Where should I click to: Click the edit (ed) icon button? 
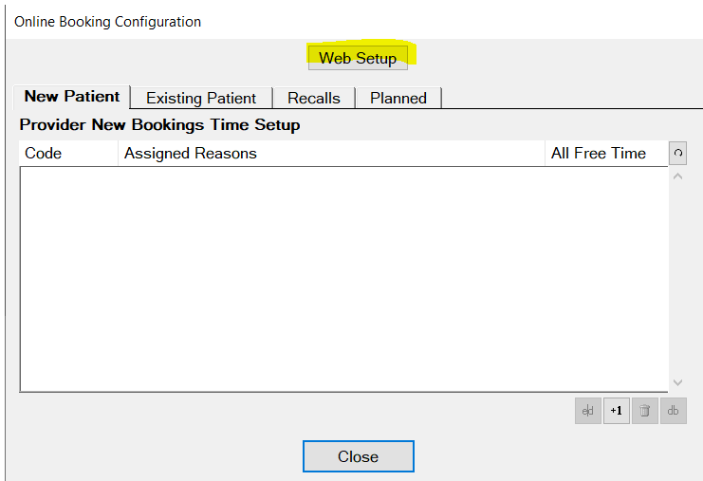pos(588,411)
